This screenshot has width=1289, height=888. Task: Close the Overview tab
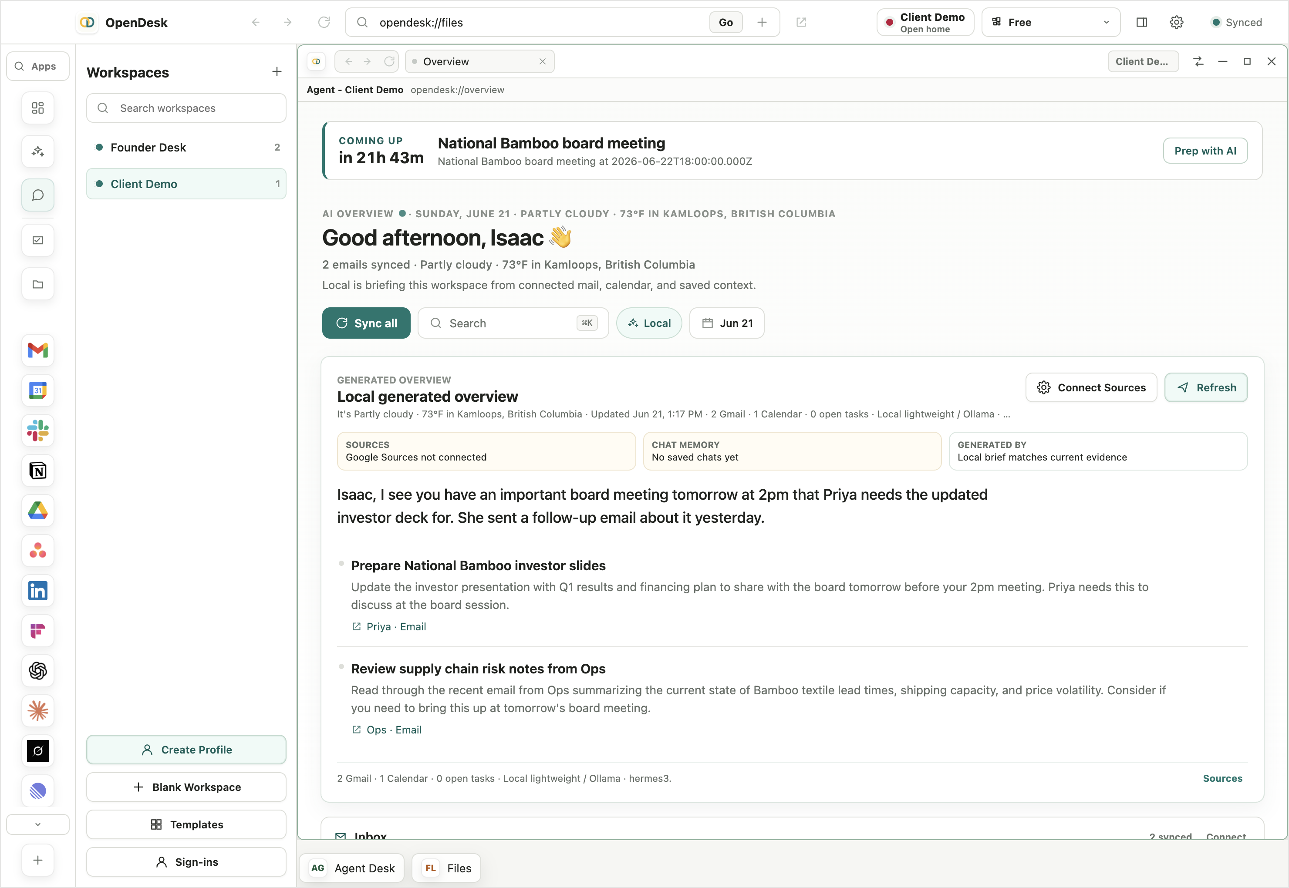[x=543, y=61]
